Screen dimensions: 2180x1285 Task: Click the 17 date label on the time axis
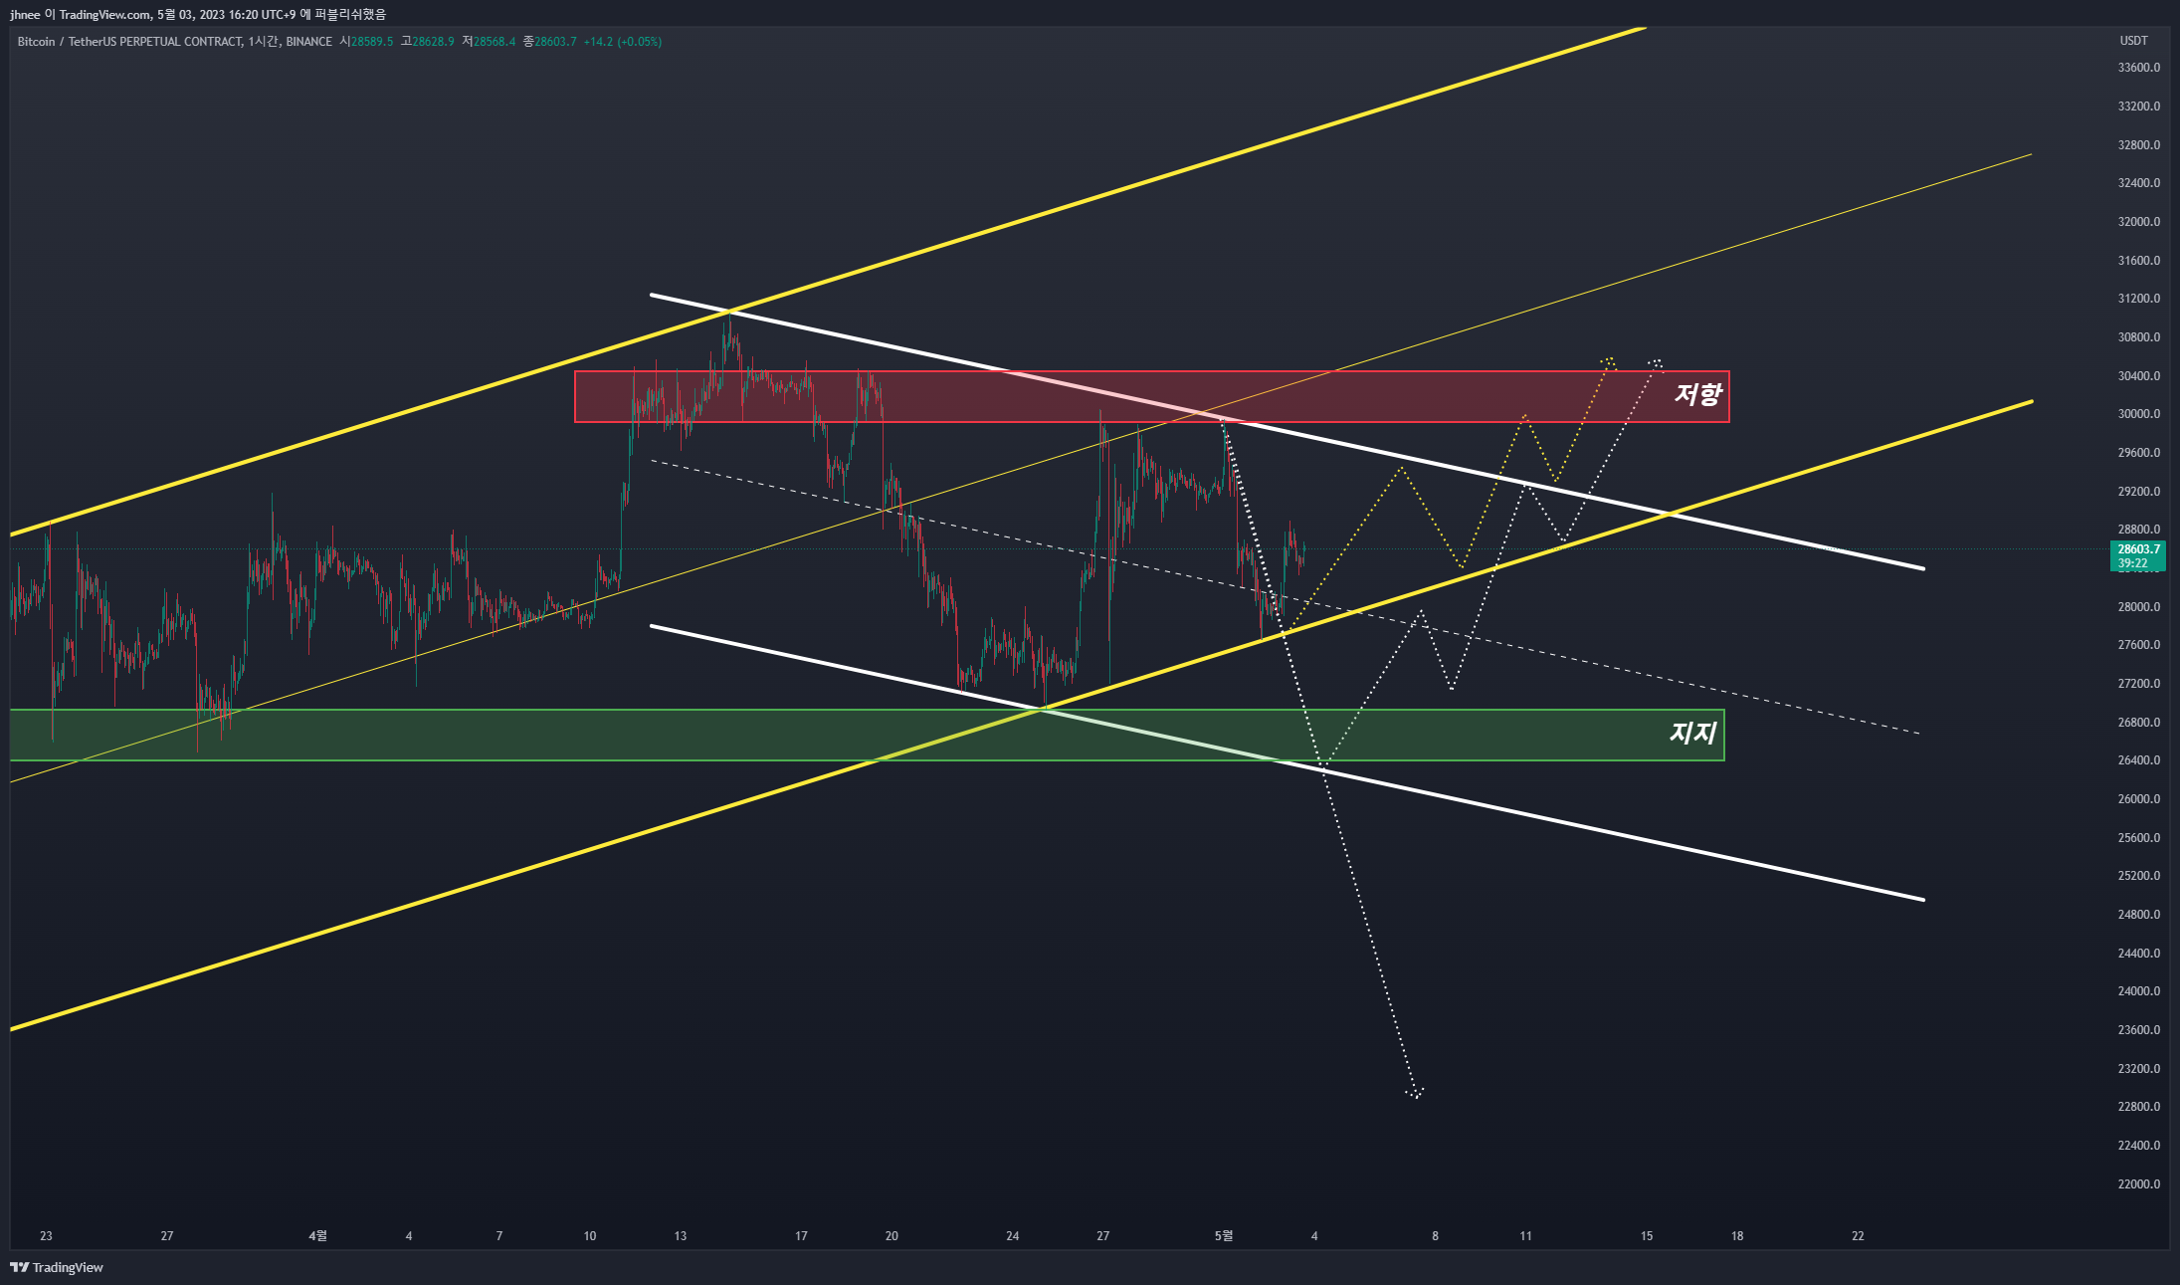(x=801, y=1235)
